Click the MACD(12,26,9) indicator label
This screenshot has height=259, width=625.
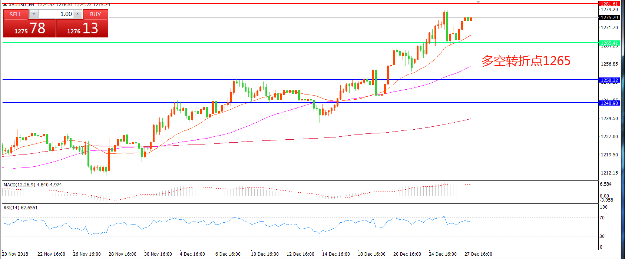[33, 185]
